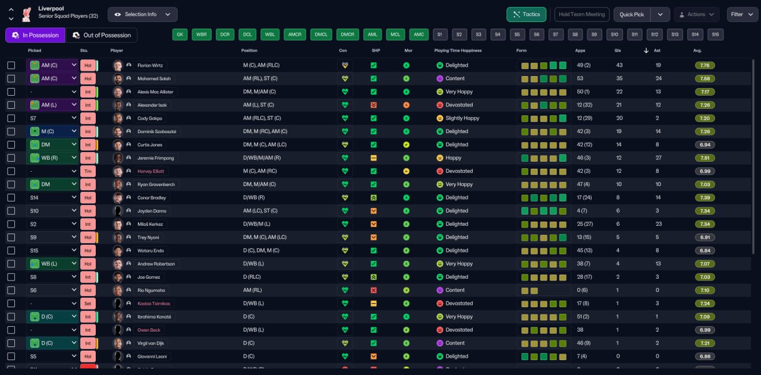Click Florian Wirtz's player portrait

coord(118,65)
